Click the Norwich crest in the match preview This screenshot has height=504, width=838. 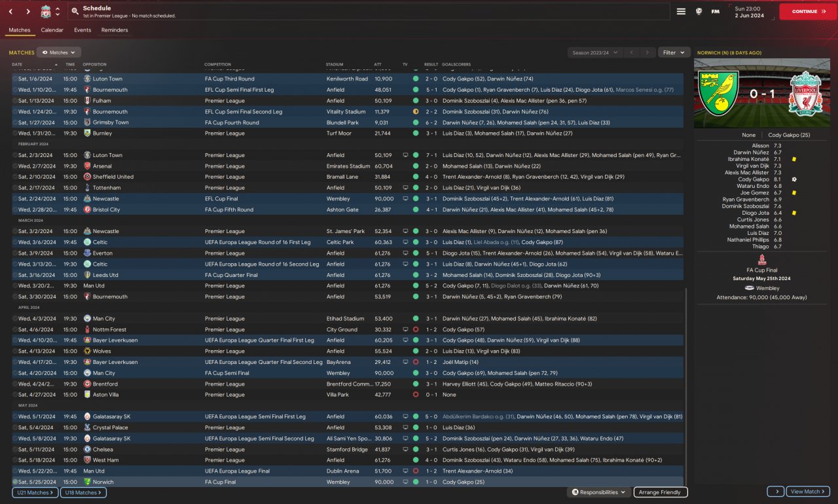coord(717,94)
